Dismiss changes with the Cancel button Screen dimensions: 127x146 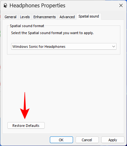tap(87, 140)
